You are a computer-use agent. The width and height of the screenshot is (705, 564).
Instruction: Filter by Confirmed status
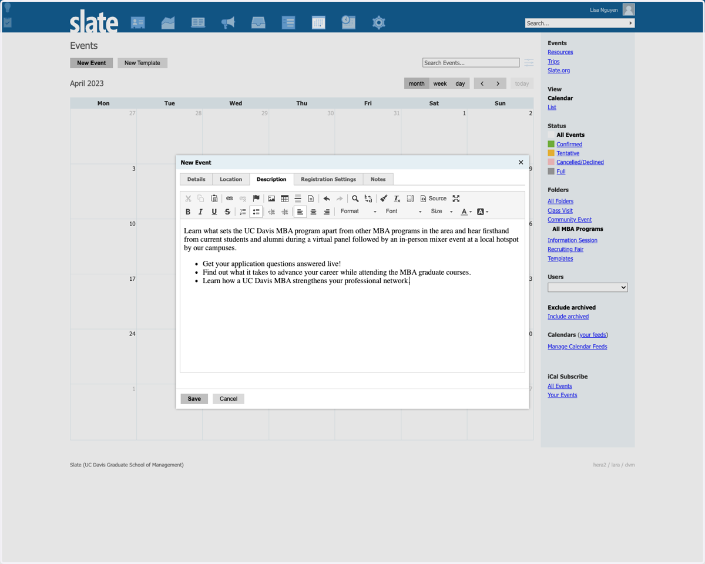pos(569,145)
